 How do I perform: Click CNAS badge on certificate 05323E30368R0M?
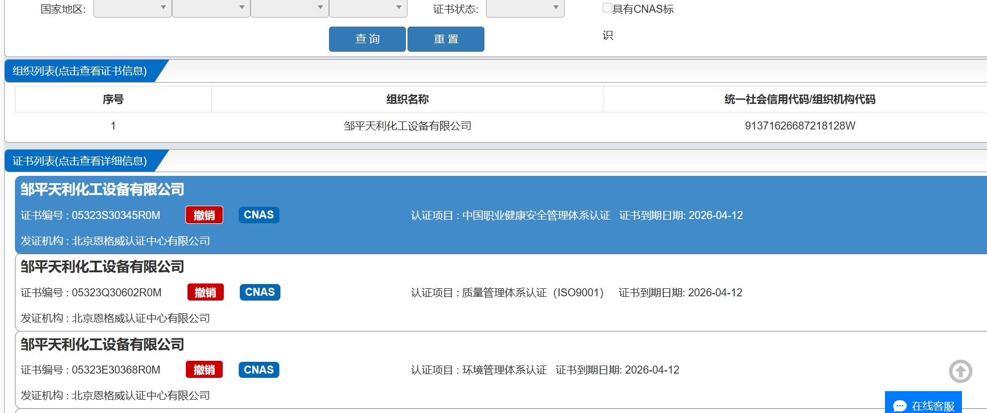258,370
